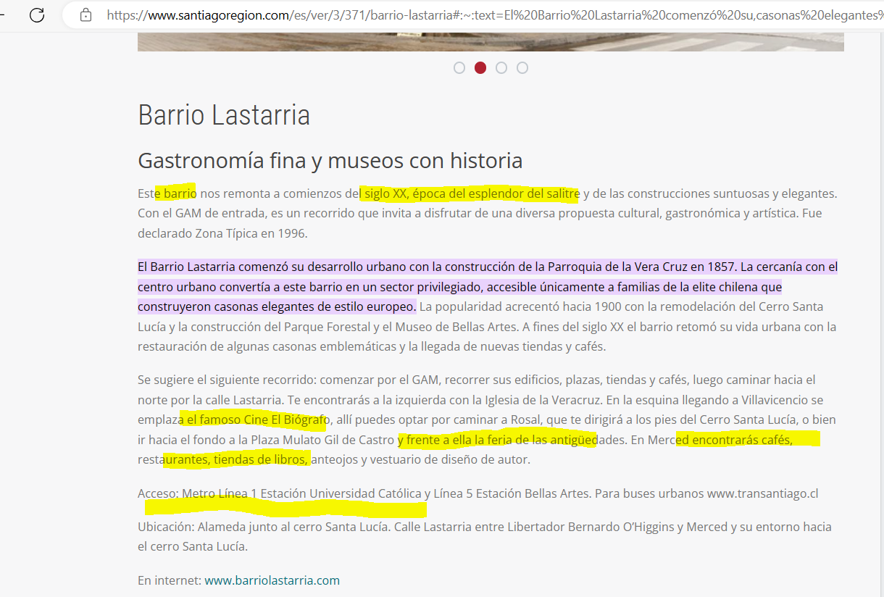Click text 'Se sugiere el siguiente recorrido'
The width and height of the screenshot is (884, 597).
(x=227, y=380)
